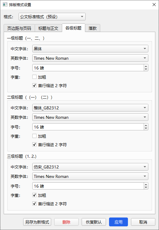This screenshot has height=230, width=159.
Task: Enable 加粗 for the level-two heading
Action: (x=34, y=136)
